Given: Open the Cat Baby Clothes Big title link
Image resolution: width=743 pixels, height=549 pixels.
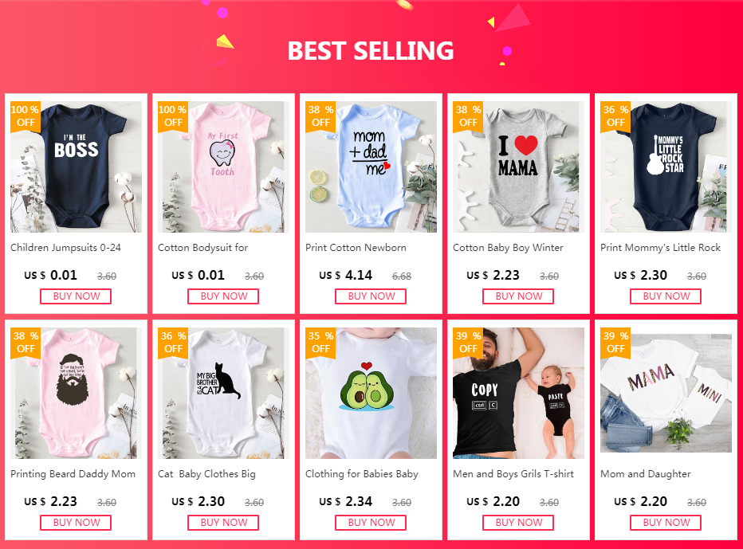Looking at the screenshot, I should pyautogui.click(x=206, y=474).
